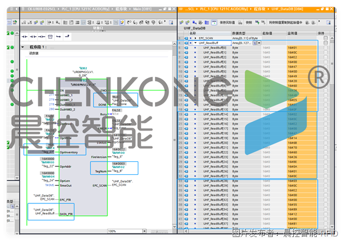Toggle the highlighted free-form comments toolbar icon
Image resolution: width=343 pixels, height=241 pixels.
click(83, 22)
